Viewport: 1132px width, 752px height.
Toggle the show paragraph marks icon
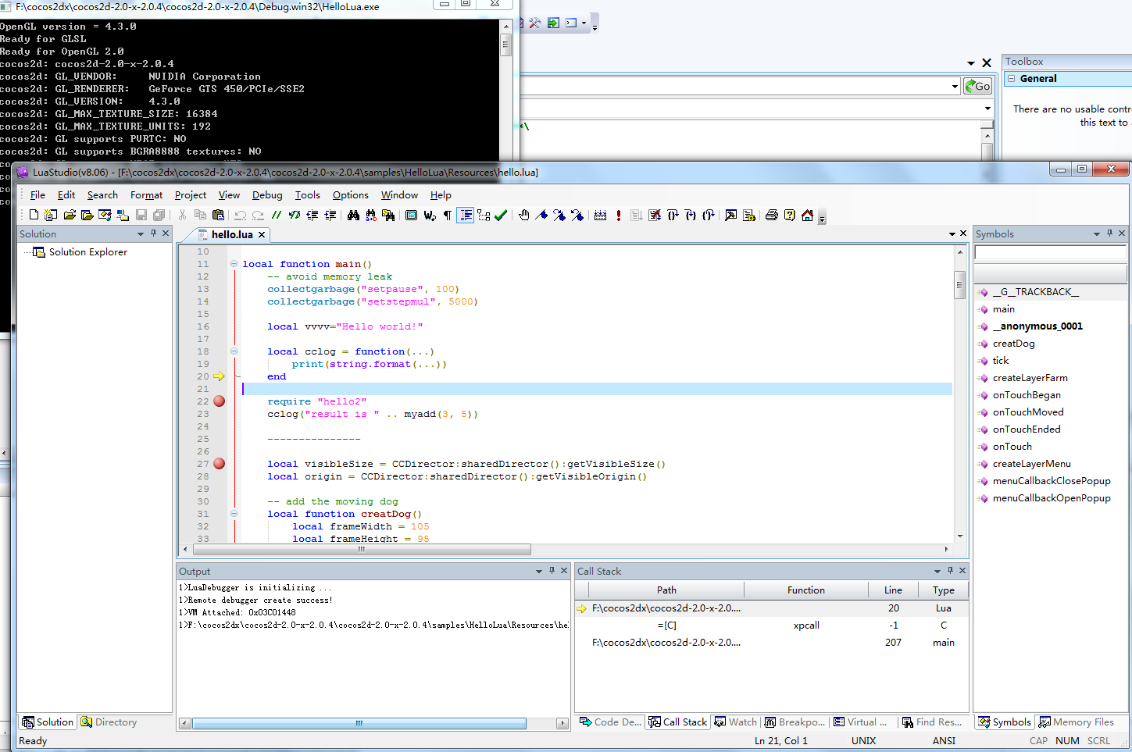coord(448,216)
